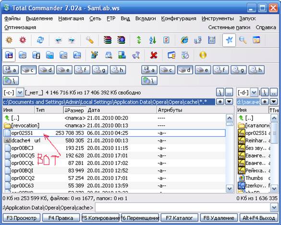
Task: Click the orange gear toolbar icon
Action: pos(9,40)
